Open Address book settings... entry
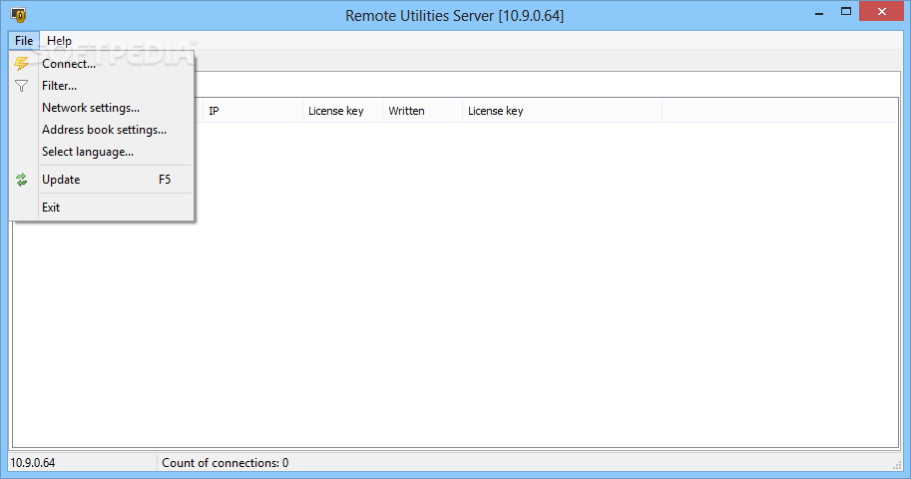Image resolution: width=911 pixels, height=479 pixels. point(102,130)
